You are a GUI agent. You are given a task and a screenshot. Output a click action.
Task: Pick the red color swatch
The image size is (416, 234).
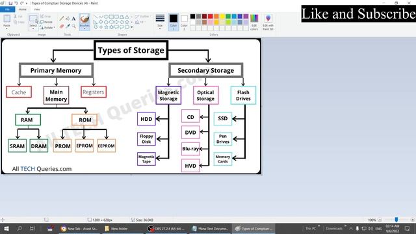(x=211, y=16)
